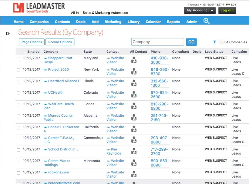Check the checkbox on the Heartland Alliance row
This screenshot has height=184, width=249.
[18, 82]
